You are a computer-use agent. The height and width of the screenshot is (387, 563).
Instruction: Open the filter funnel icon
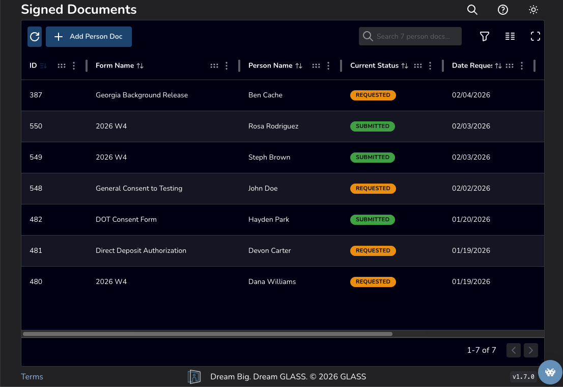pos(484,36)
